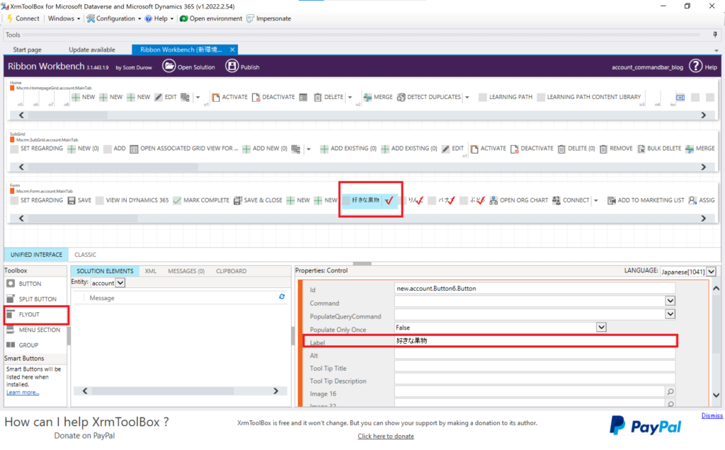Select the MARK COMPLETE command

point(201,200)
